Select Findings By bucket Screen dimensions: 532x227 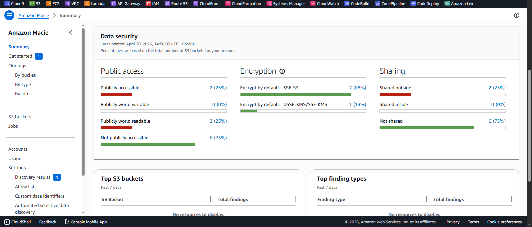coord(25,75)
